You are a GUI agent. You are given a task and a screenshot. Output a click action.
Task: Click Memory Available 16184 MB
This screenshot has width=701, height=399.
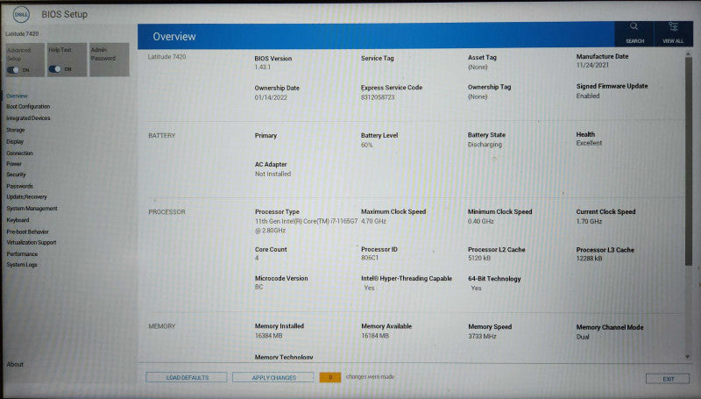coord(375,336)
